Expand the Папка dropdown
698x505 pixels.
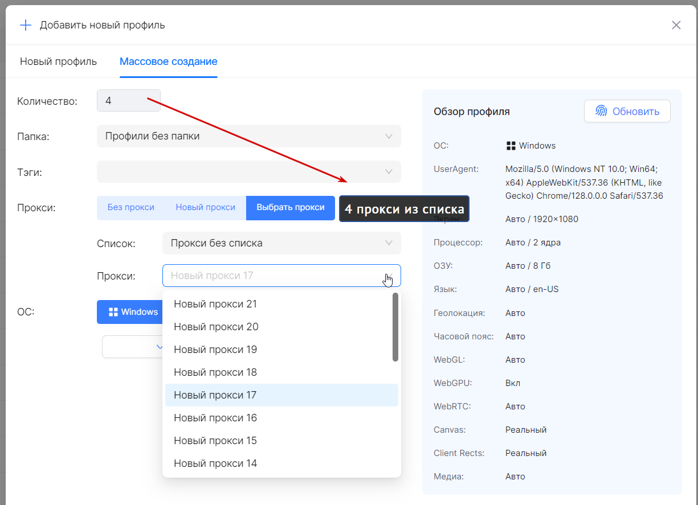389,136
